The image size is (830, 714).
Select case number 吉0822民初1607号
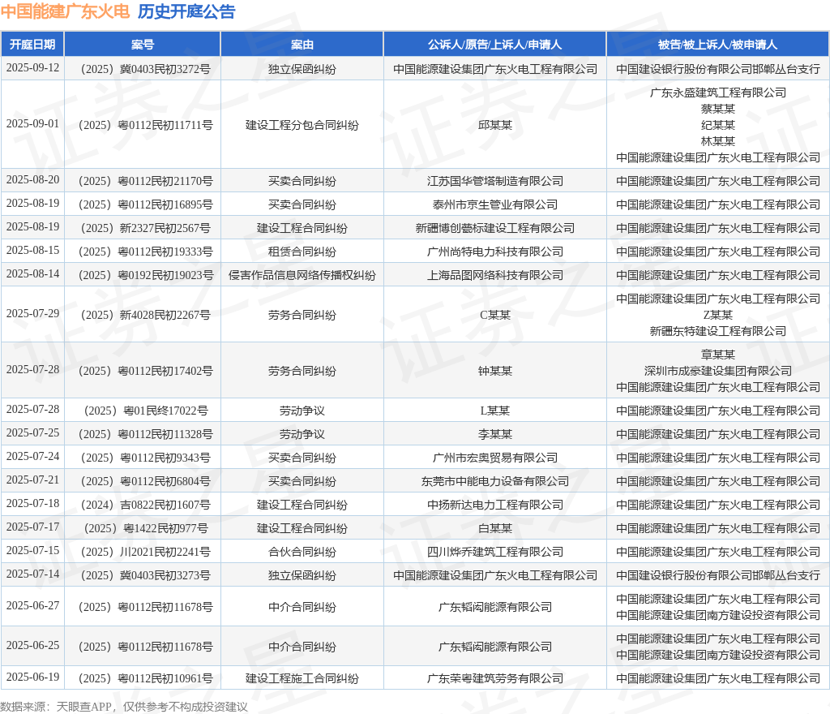145,505
